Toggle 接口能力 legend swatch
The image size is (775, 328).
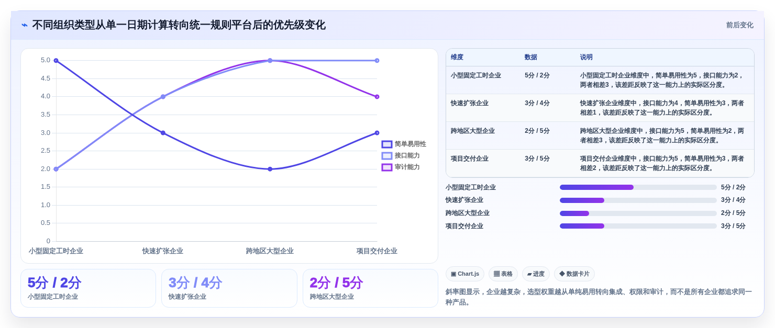pos(387,156)
